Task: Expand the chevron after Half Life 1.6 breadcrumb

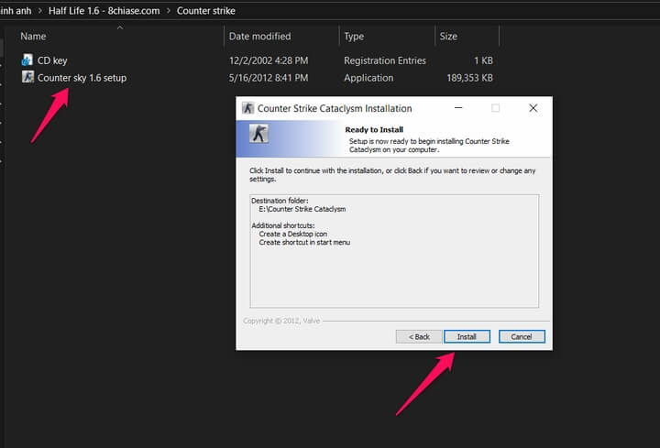Action: tap(169, 10)
